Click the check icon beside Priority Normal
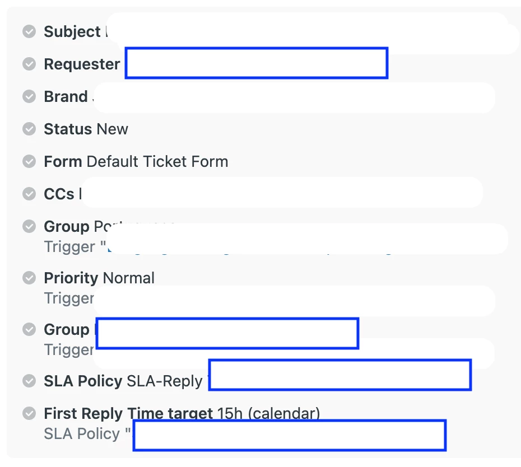521x467 pixels. (29, 278)
